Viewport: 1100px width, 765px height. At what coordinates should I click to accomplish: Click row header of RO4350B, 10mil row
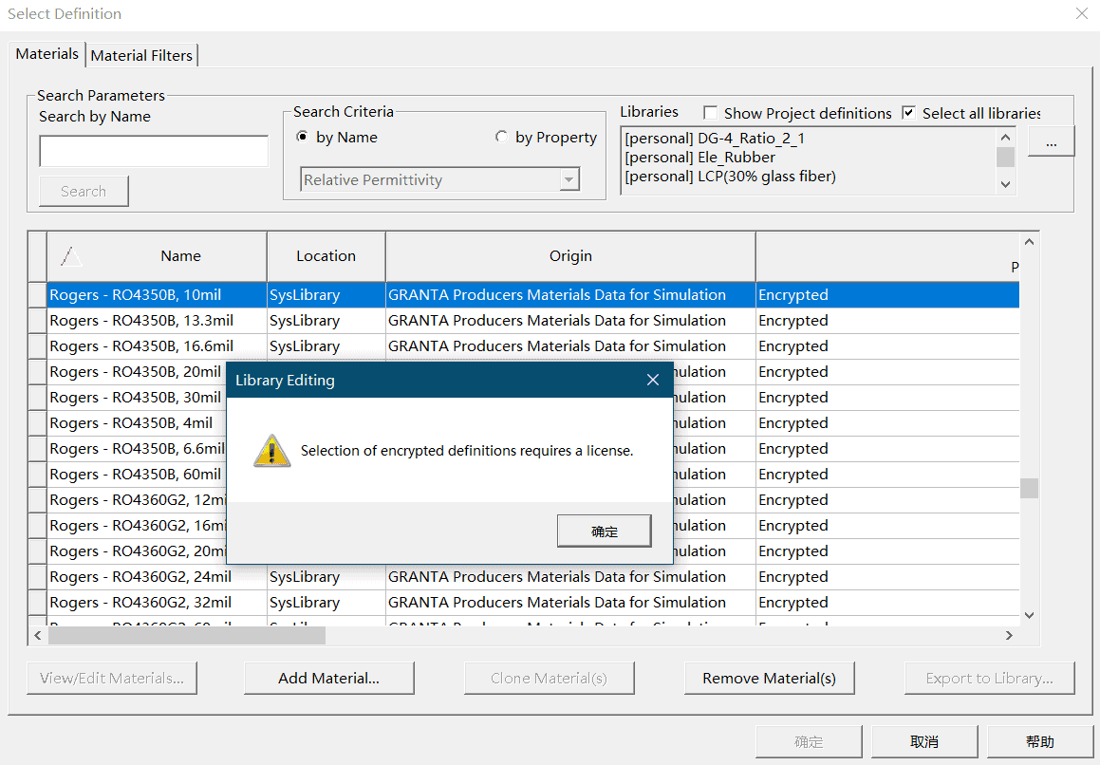(37, 295)
